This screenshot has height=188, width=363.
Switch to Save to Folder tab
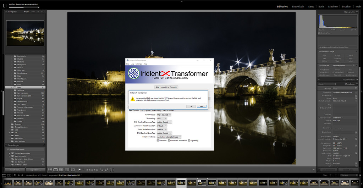click(x=168, y=111)
